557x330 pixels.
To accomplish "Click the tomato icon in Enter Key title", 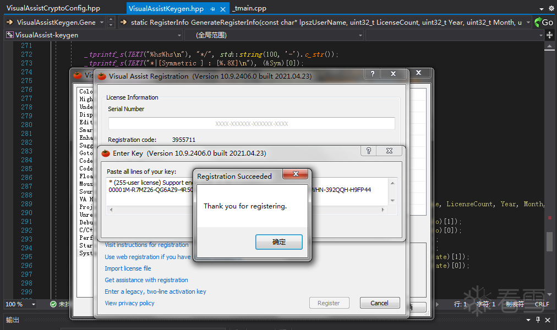I will click(106, 153).
